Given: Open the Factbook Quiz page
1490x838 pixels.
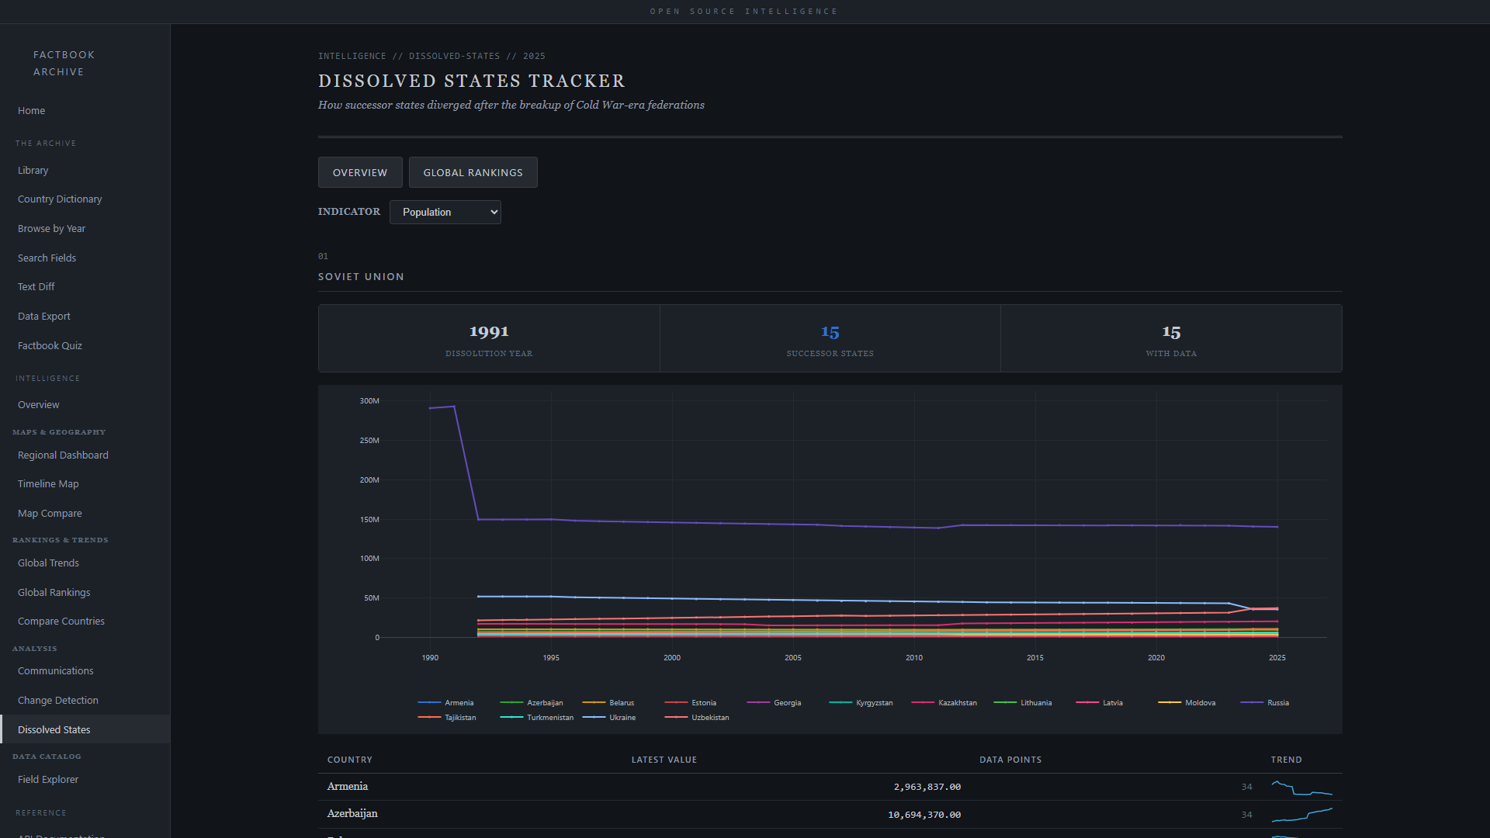Looking at the screenshot, I should coord(50,346).
